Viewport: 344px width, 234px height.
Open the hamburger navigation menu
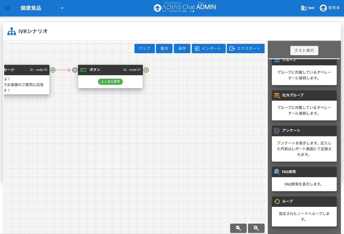(7, 8)
